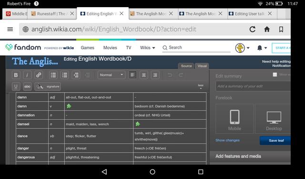Click 'ordeal (cf. NHG Urteil)' cell
This screenshot has width=305, height=179.
(x=170, y=115)
